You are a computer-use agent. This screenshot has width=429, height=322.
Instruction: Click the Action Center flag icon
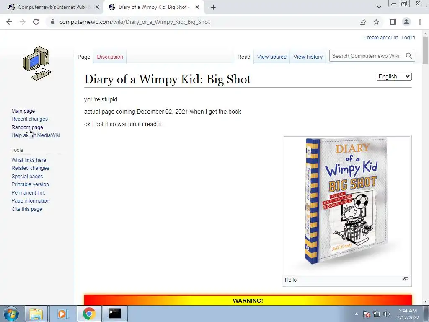(366, 314)
